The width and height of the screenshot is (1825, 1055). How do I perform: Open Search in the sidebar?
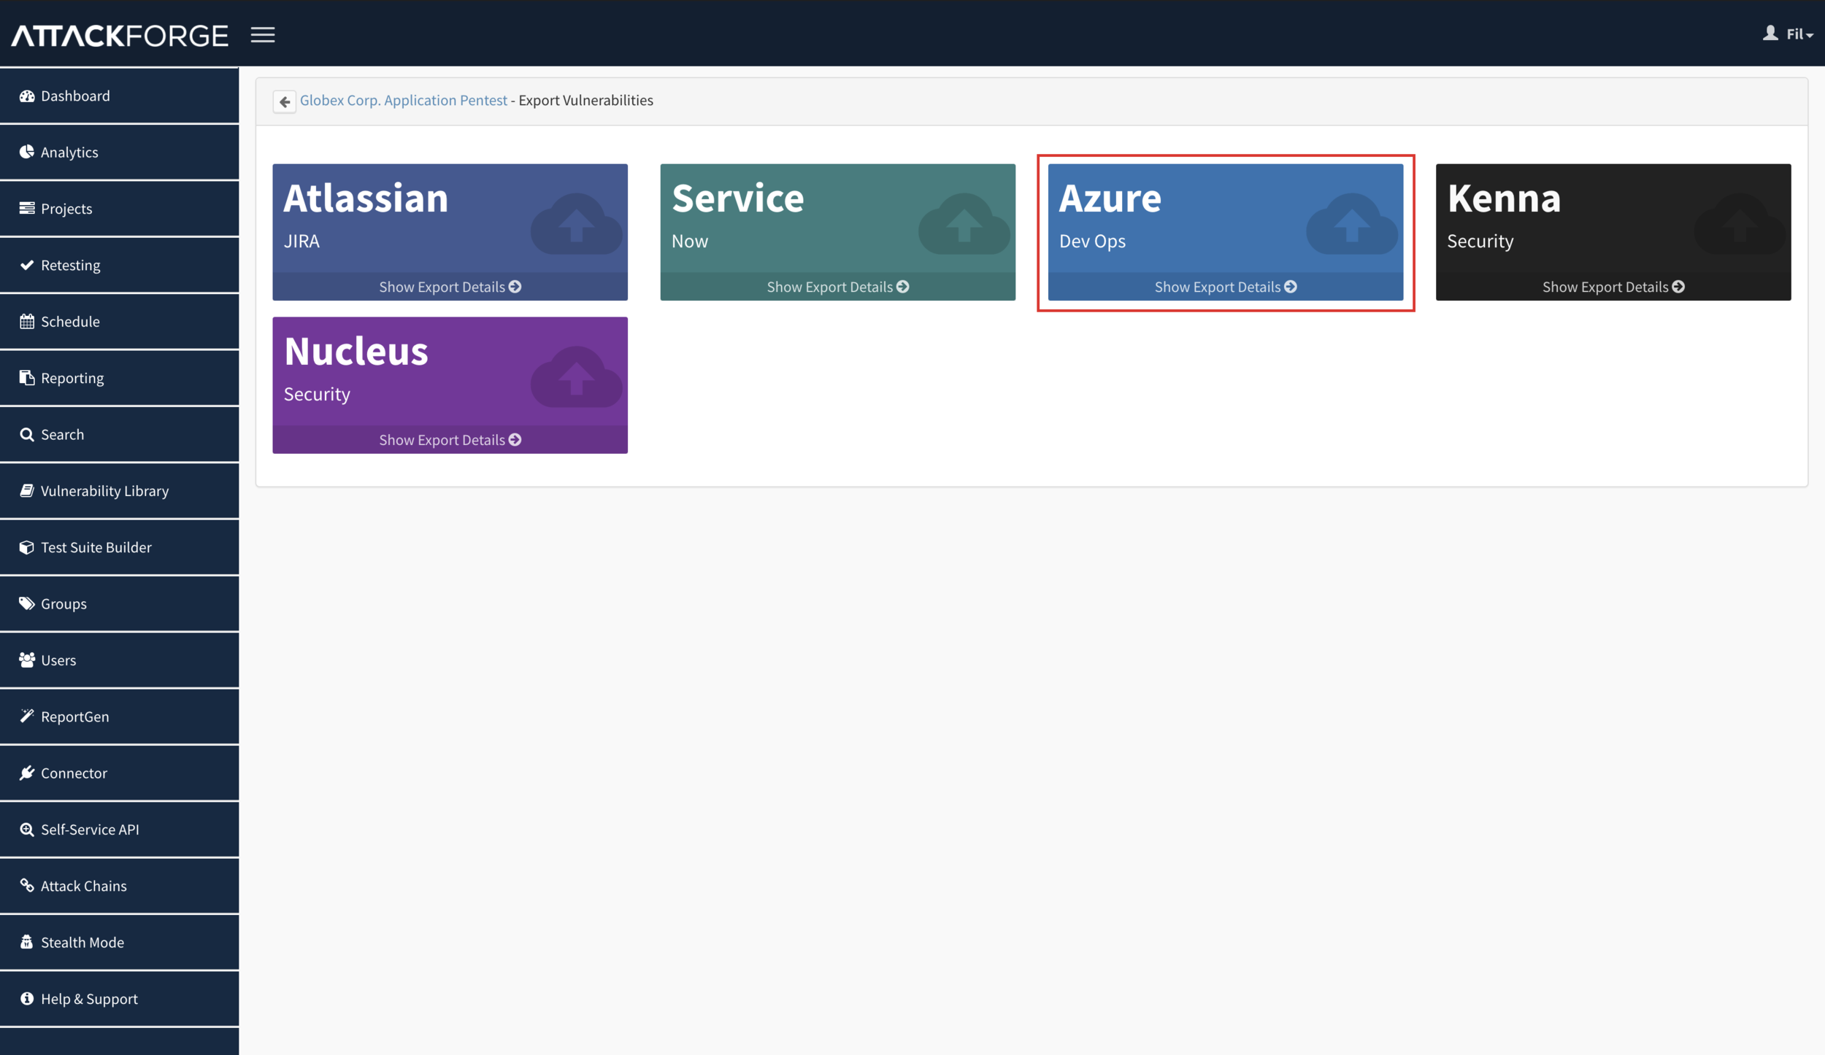coord(120,434)
